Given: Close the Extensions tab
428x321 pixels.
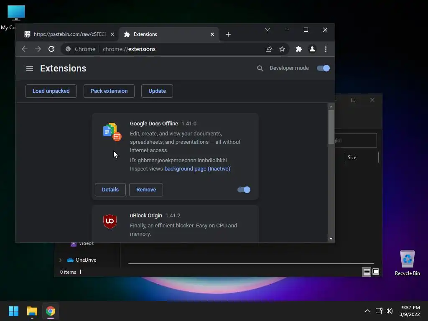Looking at the screenshot, I should click(x=212, y=34).
